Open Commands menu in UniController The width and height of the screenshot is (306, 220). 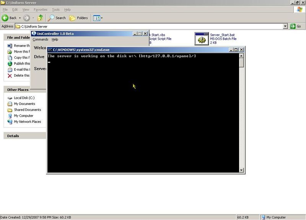pos(41,40)
